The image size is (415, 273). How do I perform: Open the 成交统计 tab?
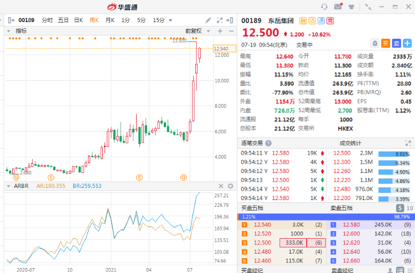point(350,143)
